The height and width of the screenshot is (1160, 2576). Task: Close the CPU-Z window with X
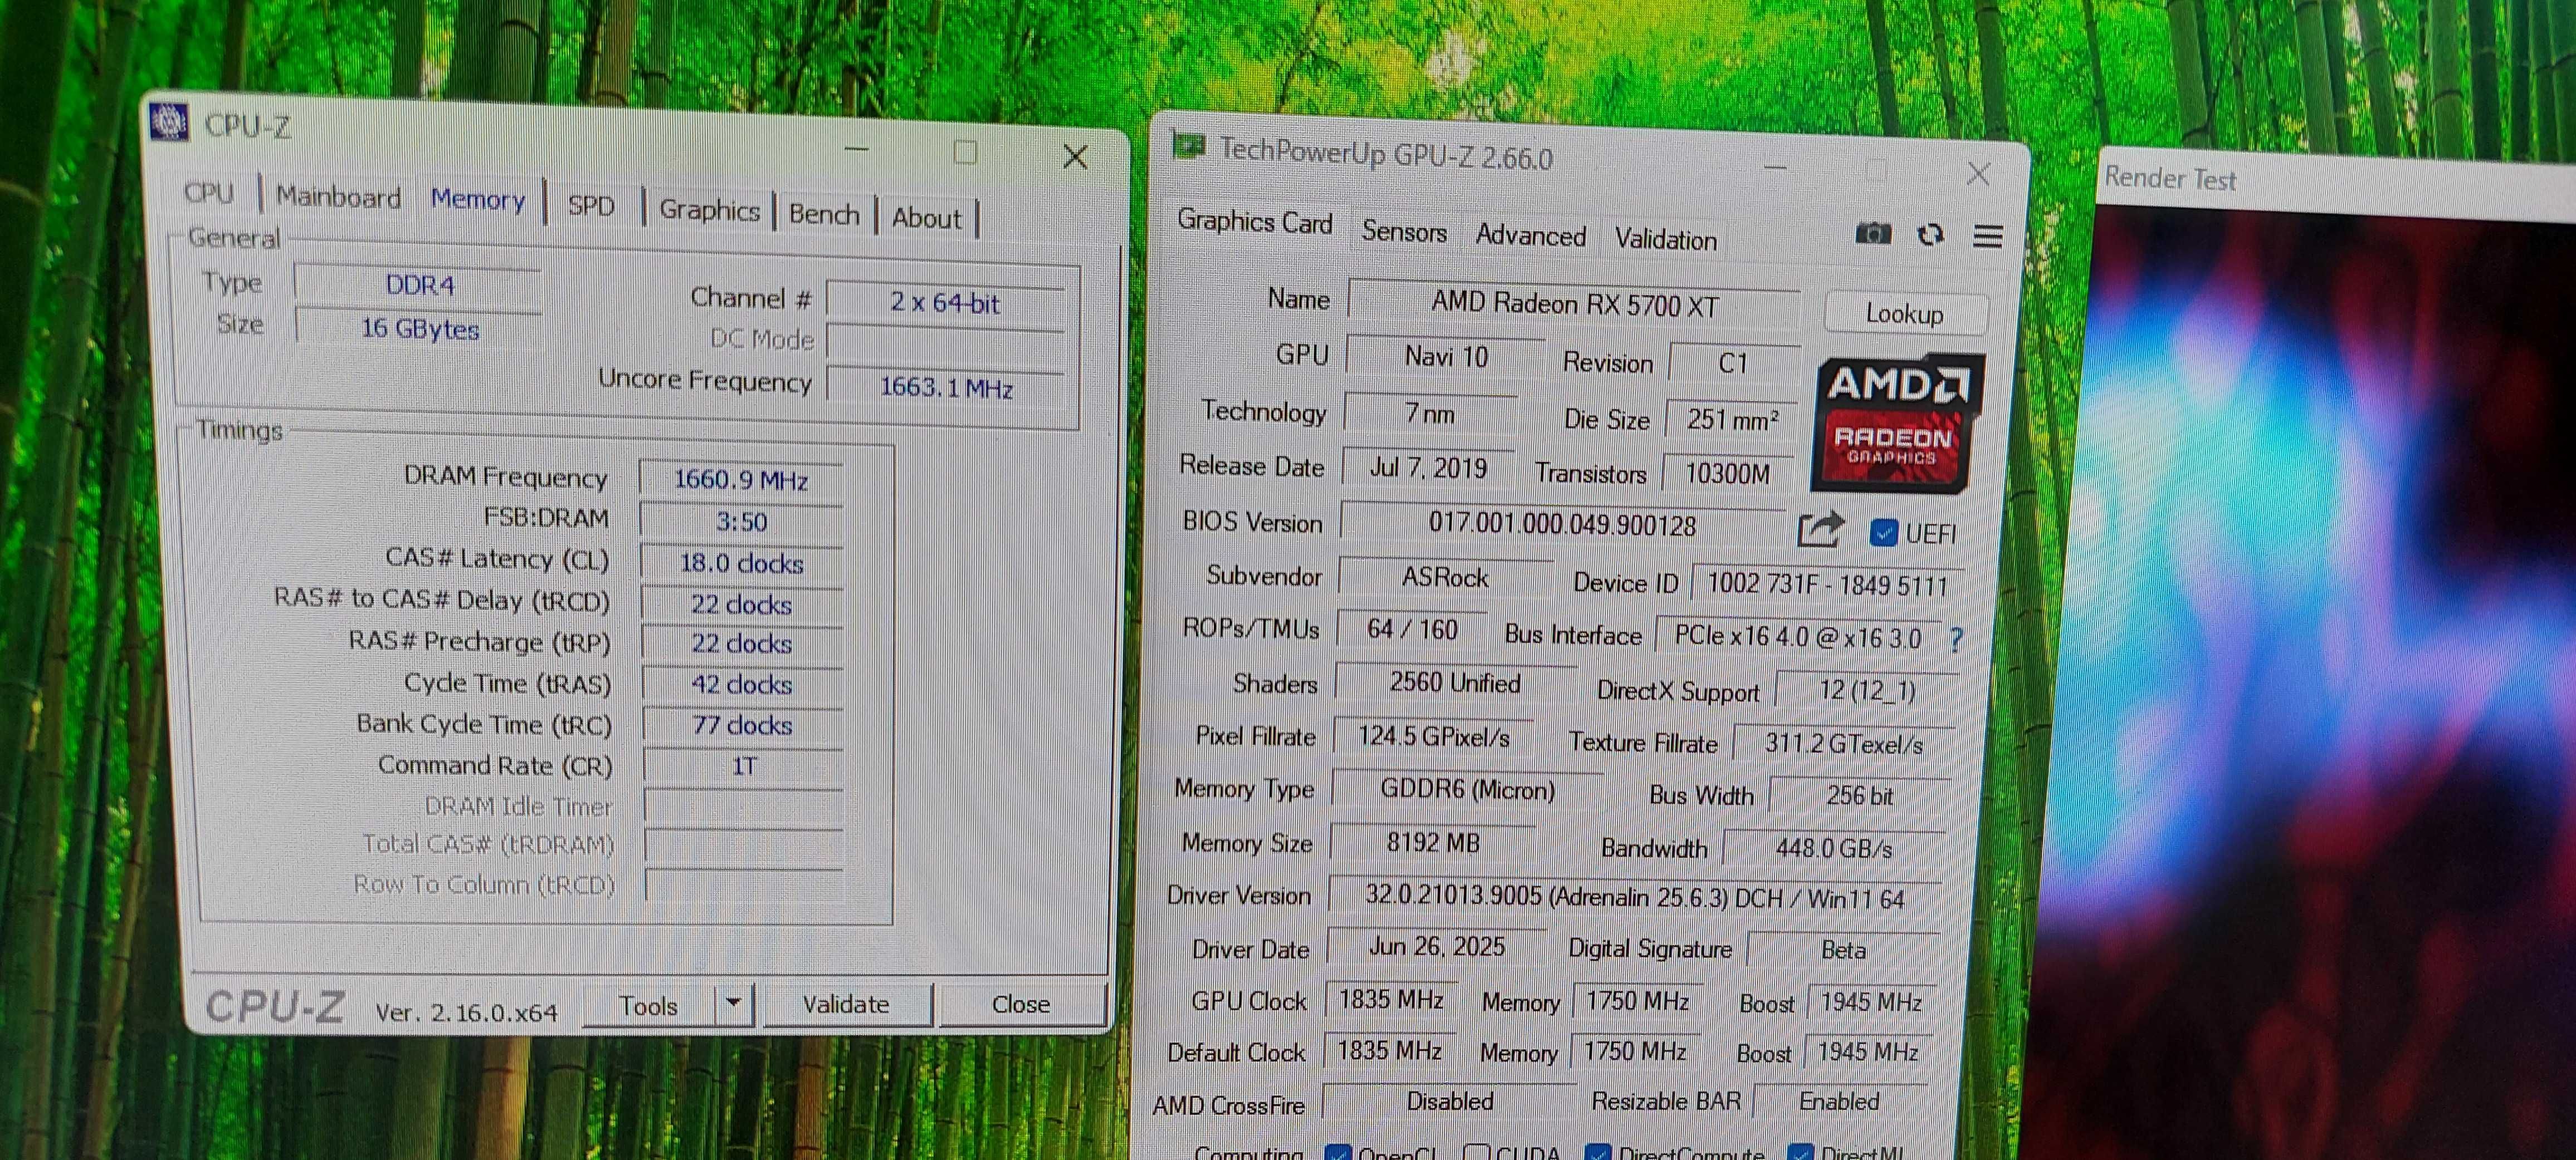[1075, 156]
